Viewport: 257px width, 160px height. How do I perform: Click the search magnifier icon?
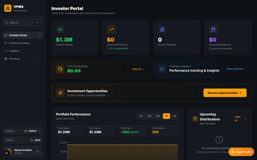[6, 22]
